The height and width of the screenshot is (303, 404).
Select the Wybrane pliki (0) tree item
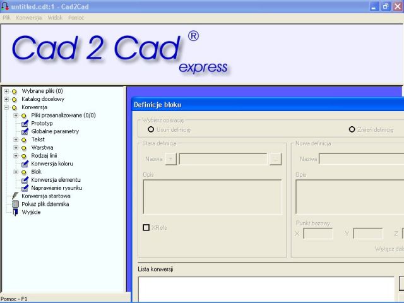coord(42,91)
